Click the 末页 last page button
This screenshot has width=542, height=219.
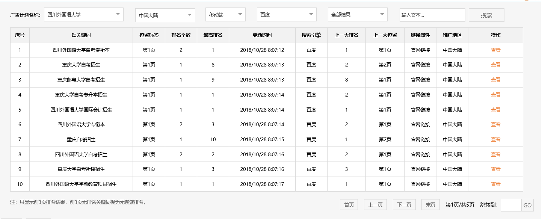pos(430,204)
